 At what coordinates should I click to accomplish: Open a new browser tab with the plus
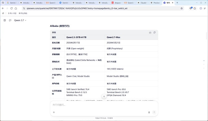point(177,3)
